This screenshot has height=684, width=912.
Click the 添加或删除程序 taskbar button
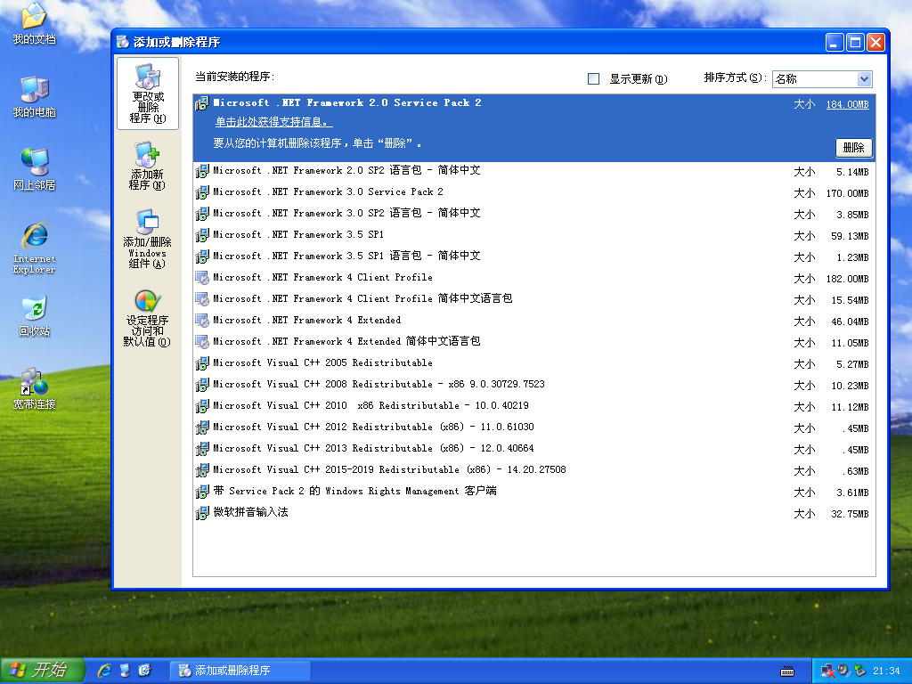click(240, 671)
